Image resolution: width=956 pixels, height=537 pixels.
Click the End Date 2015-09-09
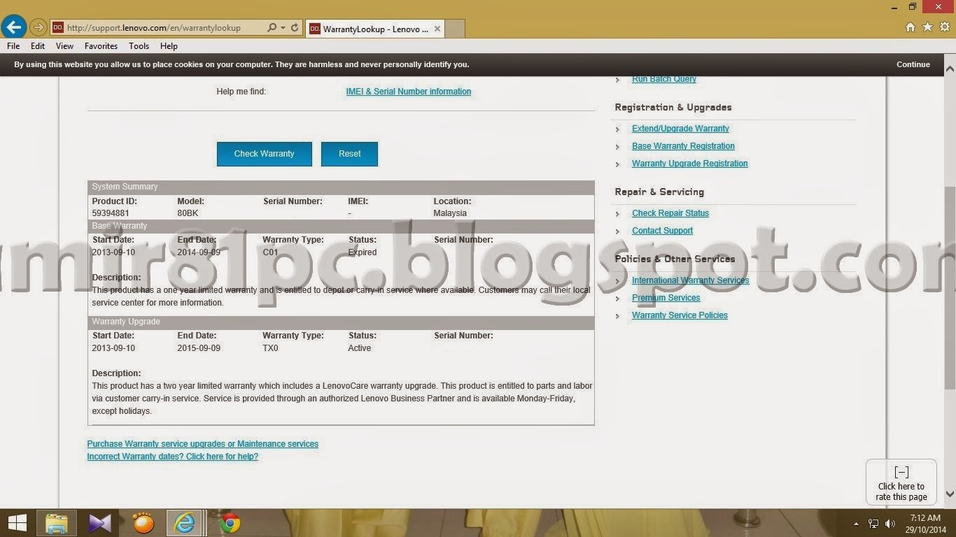click(199, 348)
